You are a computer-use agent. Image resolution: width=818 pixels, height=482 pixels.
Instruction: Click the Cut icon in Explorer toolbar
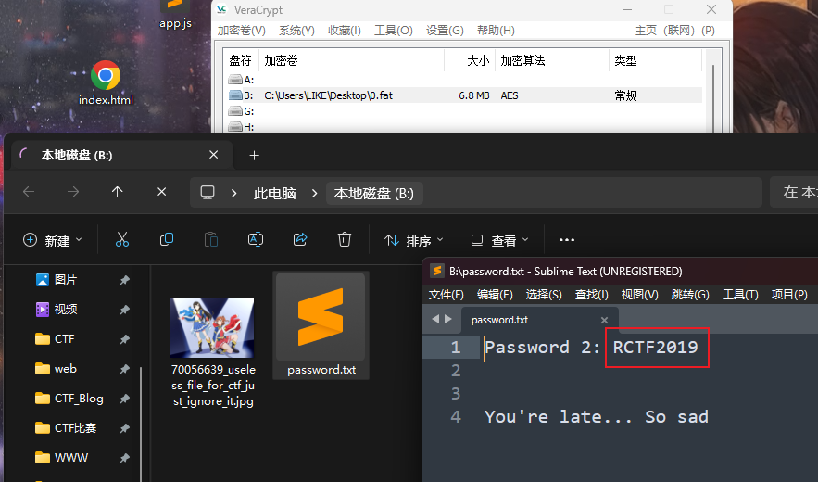coord(122,240)
